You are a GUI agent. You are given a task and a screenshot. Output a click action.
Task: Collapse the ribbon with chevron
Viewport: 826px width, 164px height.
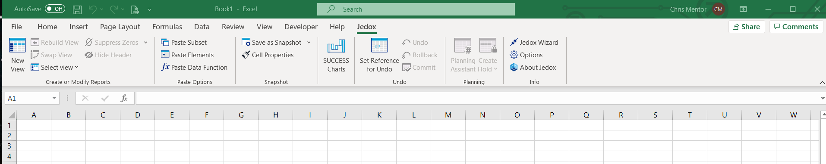pyautogui.click(x=822, y=82)
